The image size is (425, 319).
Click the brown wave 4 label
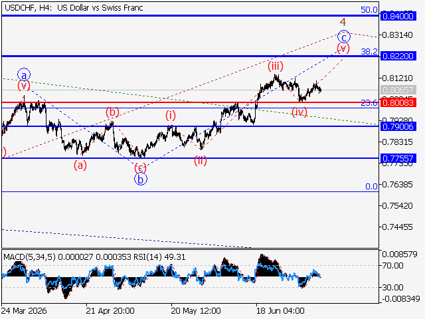tap(343, 22)
